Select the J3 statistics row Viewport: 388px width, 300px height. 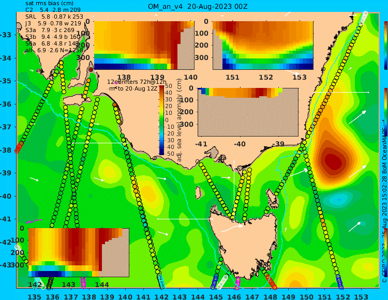point(53,23)
